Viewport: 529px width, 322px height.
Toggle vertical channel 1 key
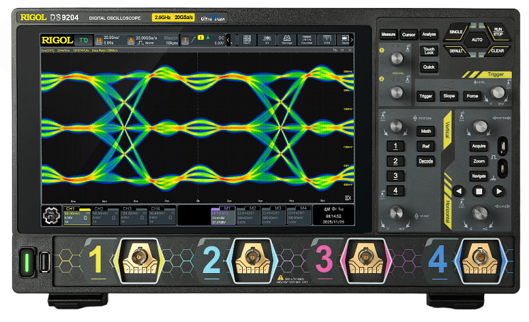395,146
